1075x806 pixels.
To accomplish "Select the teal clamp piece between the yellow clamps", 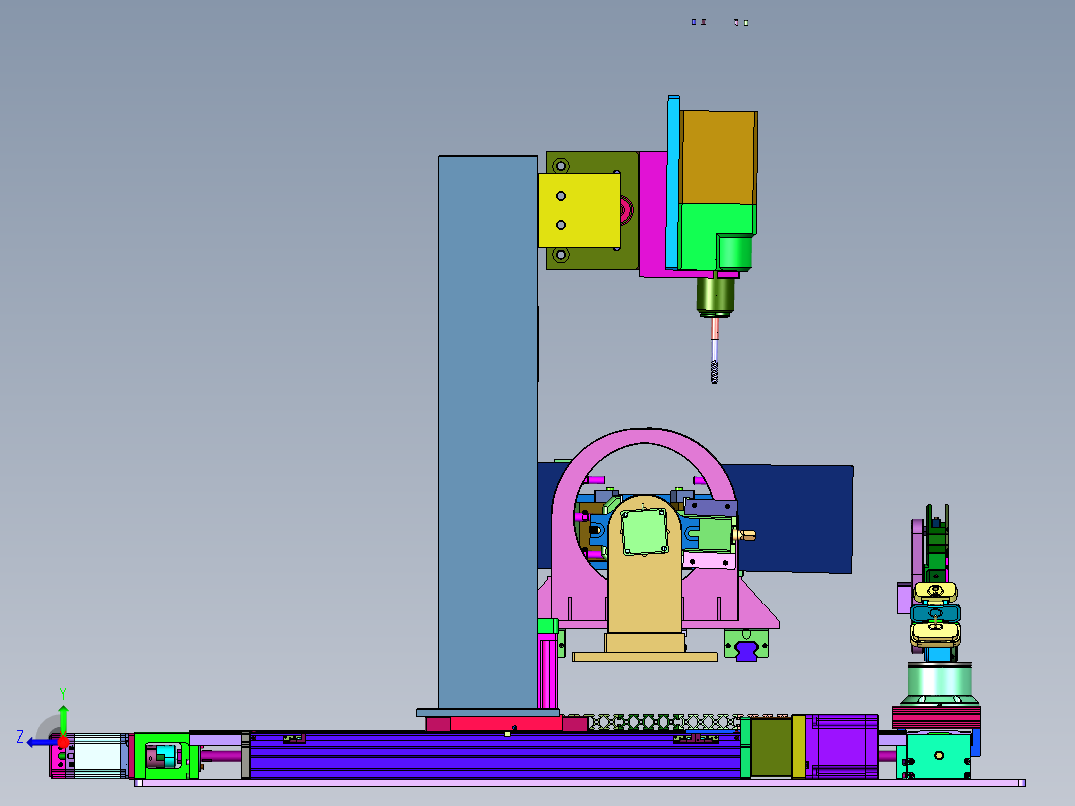I will 935,612.
